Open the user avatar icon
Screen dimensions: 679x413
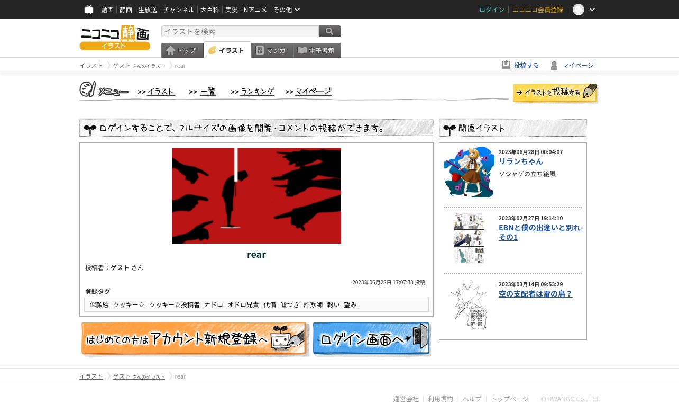[x=579, y=10]
